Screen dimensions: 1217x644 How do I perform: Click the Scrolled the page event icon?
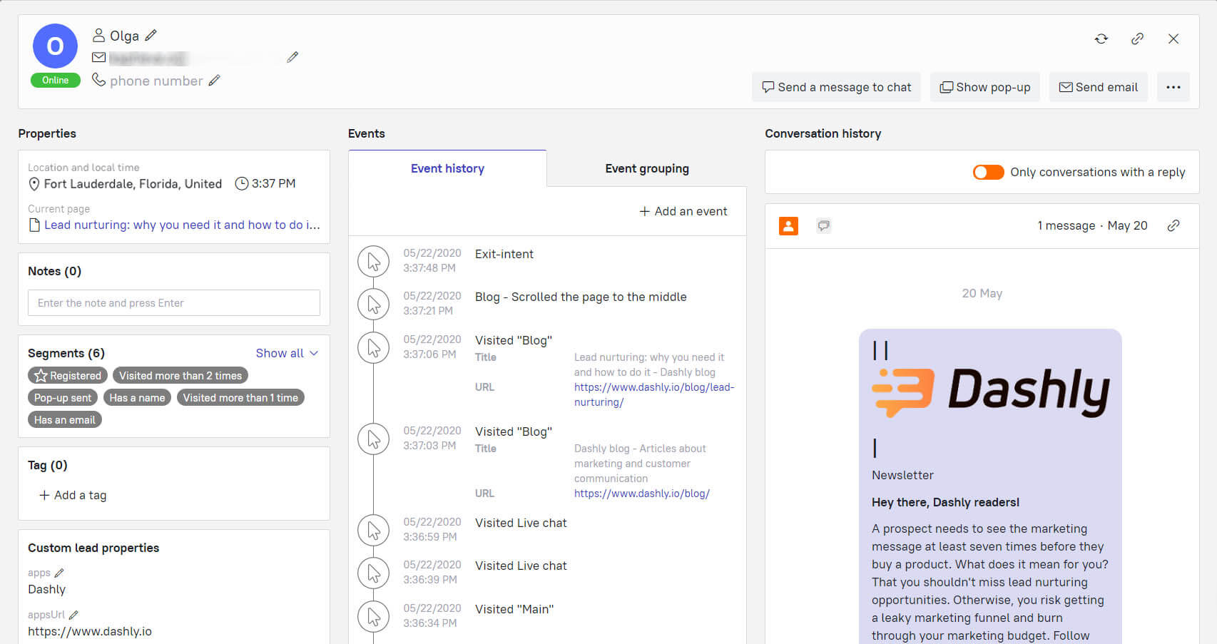(x=373, y=305)
